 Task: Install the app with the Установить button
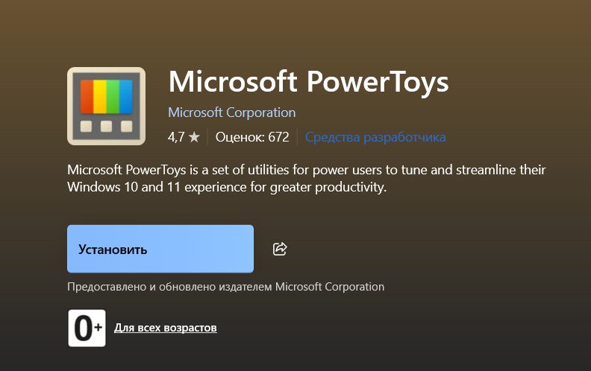(160, 249)
